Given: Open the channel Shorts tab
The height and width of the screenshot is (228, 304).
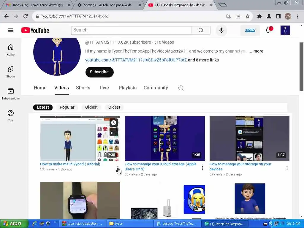Looking at the screenshot, I should [x=83, y=88].
